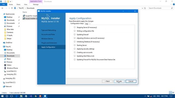Select the 'Adjusting Windows service' radio indicator
Image resolution: width=175 pixels, height=98 pixels.
pyautogui.click(x=75, y=38)
